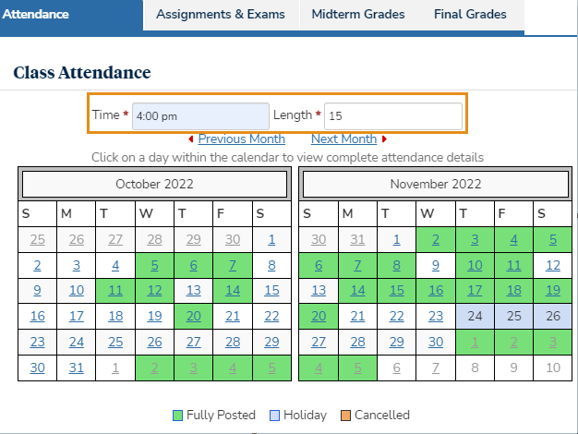Click the Length input field
Viewport: 578px width, 434px height.
coord(392,116)
